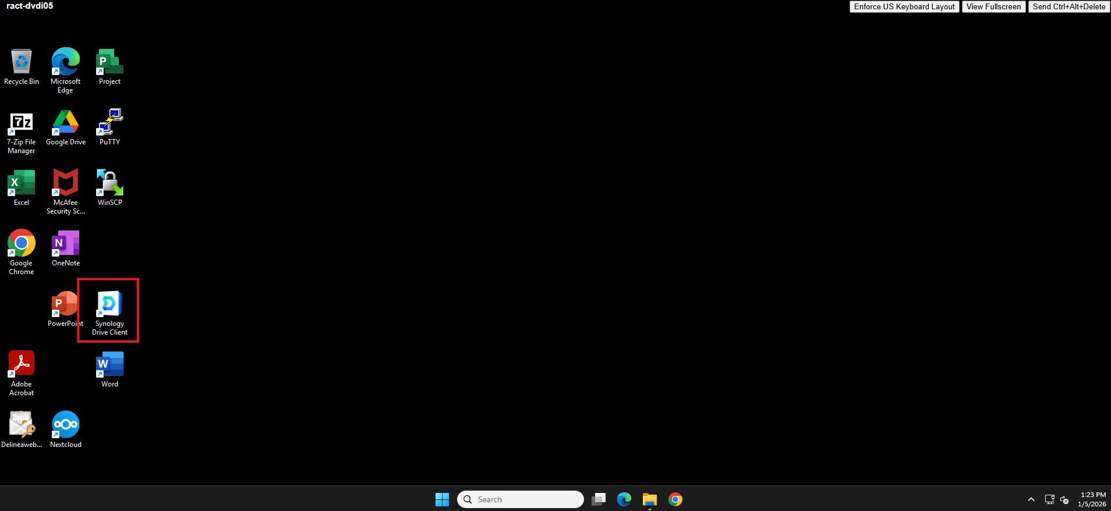The height and width of the screenshot is (511, 1111).
Task: Select the WinSCP desktop shortcut
Action: point(109,188)
